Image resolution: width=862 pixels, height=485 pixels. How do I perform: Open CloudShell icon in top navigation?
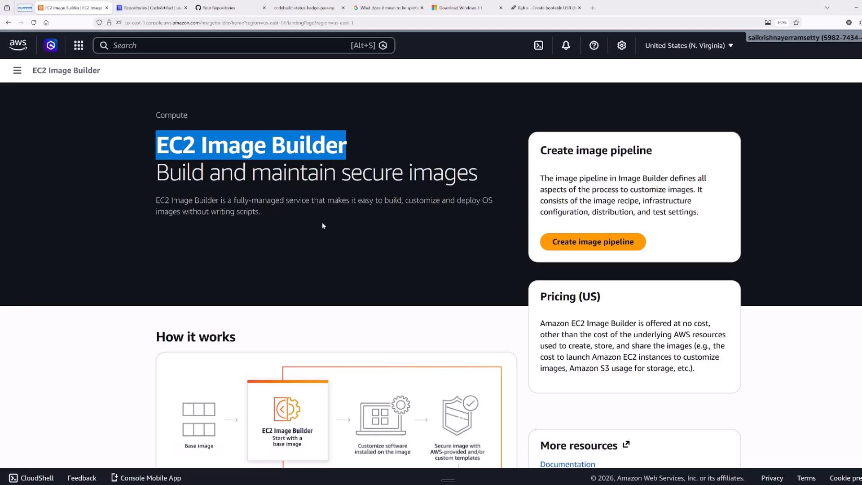(x=538, y=45)
